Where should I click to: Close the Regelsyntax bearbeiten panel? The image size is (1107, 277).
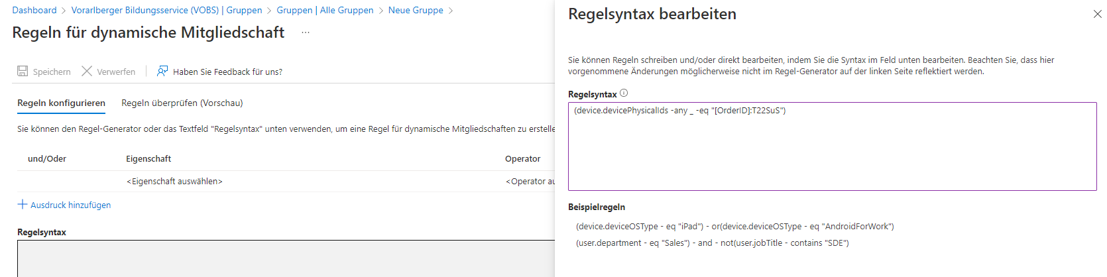pos(1097,14)
